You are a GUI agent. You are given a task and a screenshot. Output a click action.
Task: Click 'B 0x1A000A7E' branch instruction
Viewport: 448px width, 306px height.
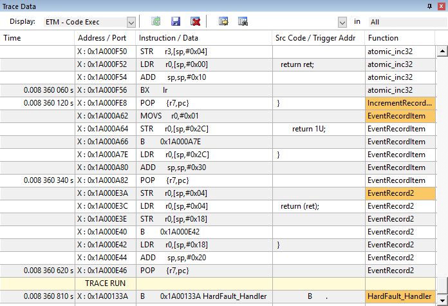coord(171,142)
